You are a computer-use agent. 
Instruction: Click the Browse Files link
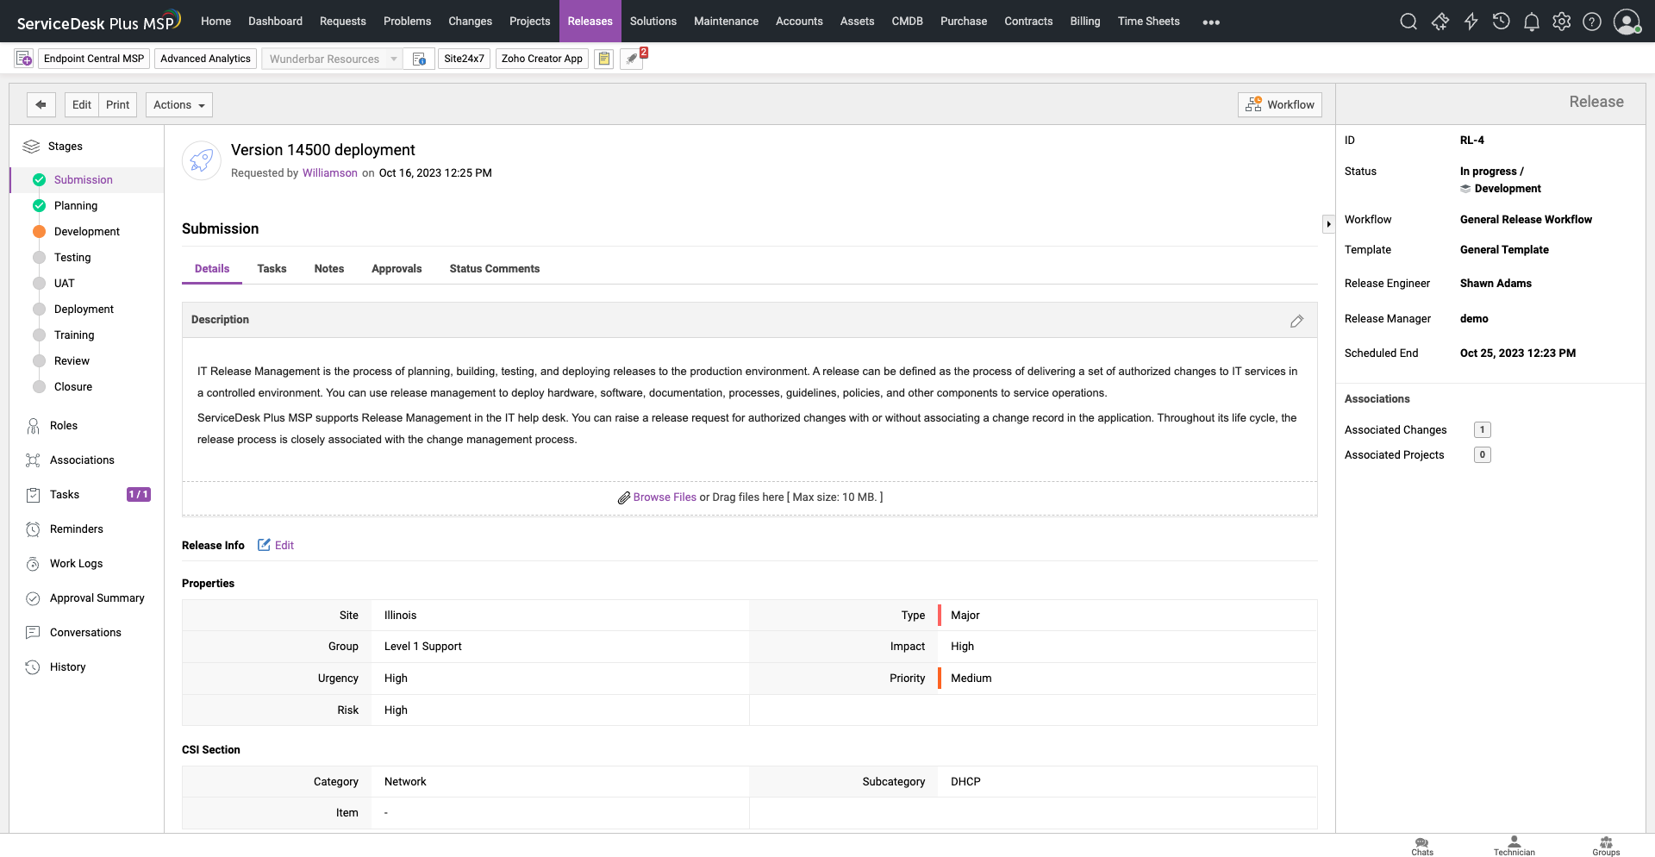click(664, 497)
